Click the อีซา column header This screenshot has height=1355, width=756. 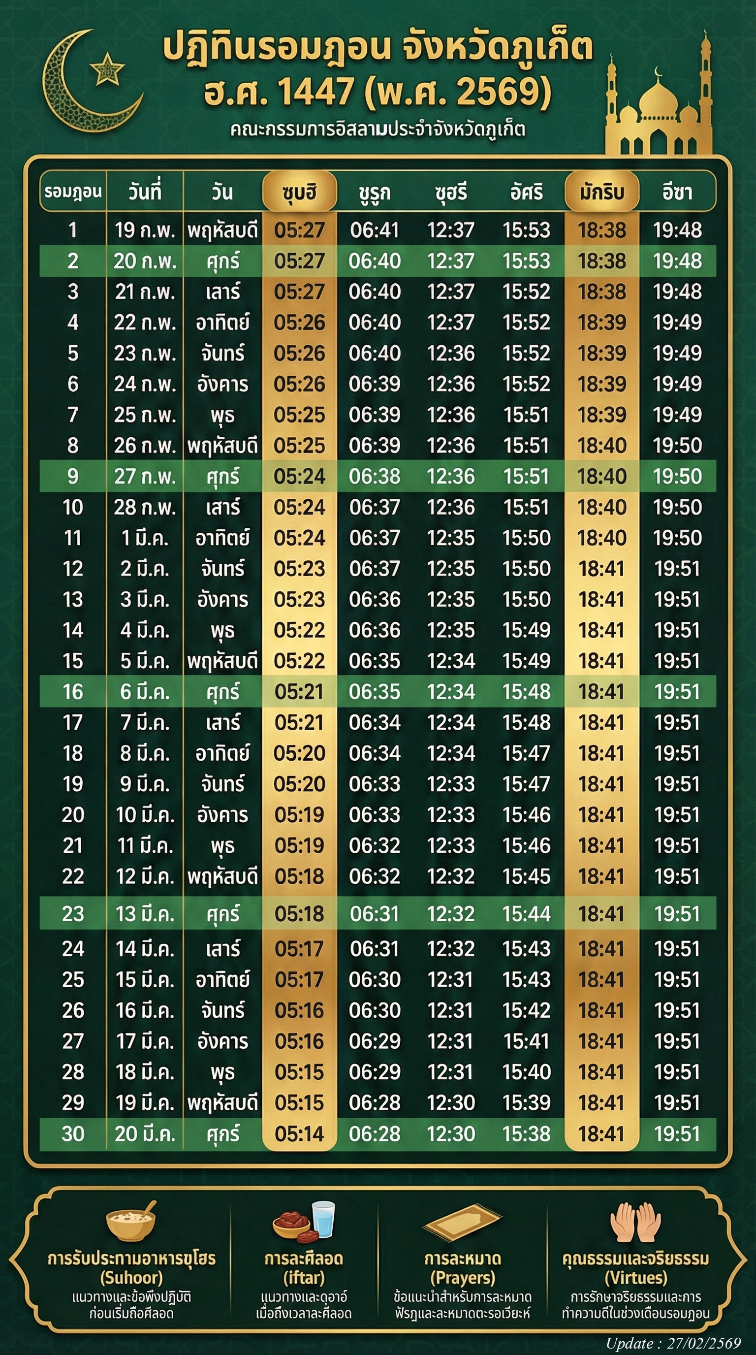677,192
